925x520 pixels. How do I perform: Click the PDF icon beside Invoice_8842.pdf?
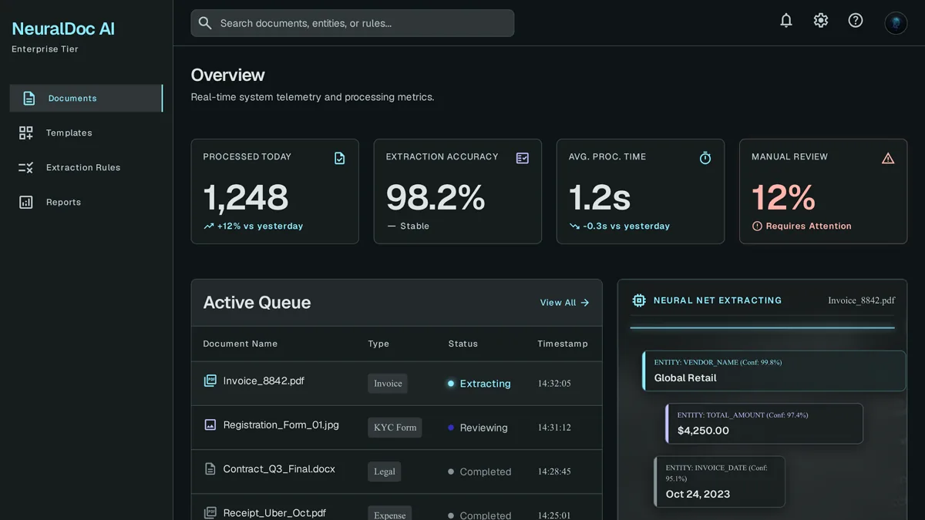click(210, 381)
